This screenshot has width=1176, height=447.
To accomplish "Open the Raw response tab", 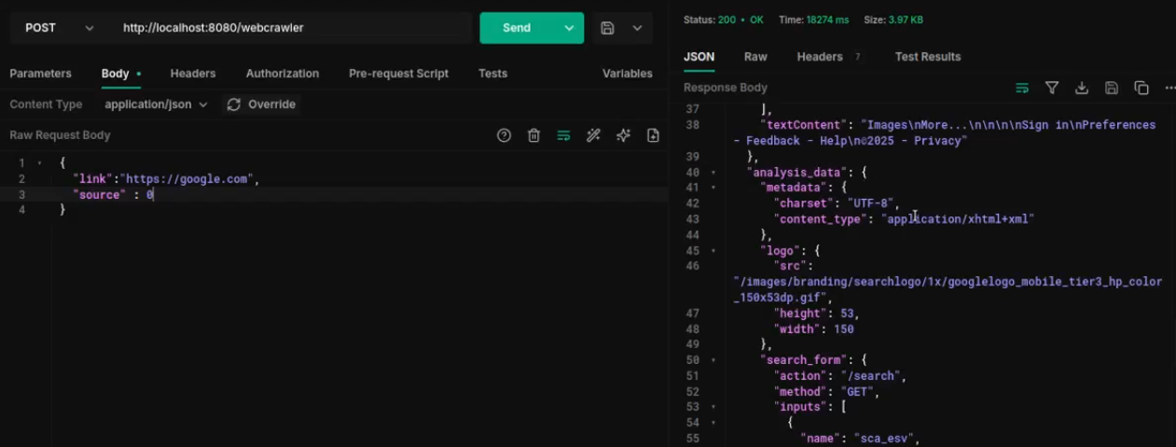I will 755,56.
